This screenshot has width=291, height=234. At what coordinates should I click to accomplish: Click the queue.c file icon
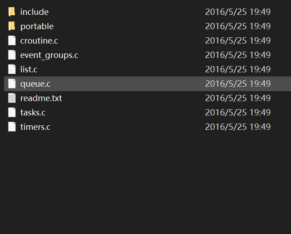click(12, 84)
